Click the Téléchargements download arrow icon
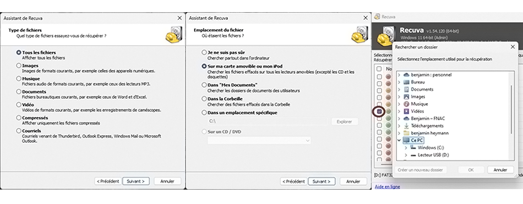Viewport: 523px width, 204px height. [406, 126]
